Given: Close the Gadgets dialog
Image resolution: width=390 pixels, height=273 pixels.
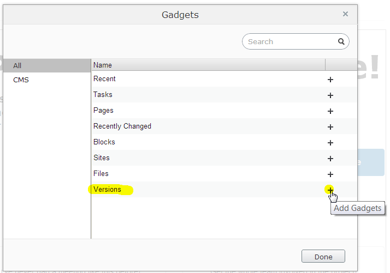Looking at the screenshot, I should [x=345, y=14].
